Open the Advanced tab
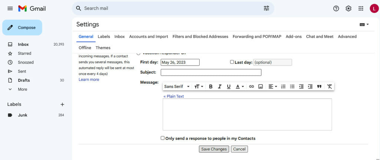The height and width of the screenshot is (160, 380). 347,37
